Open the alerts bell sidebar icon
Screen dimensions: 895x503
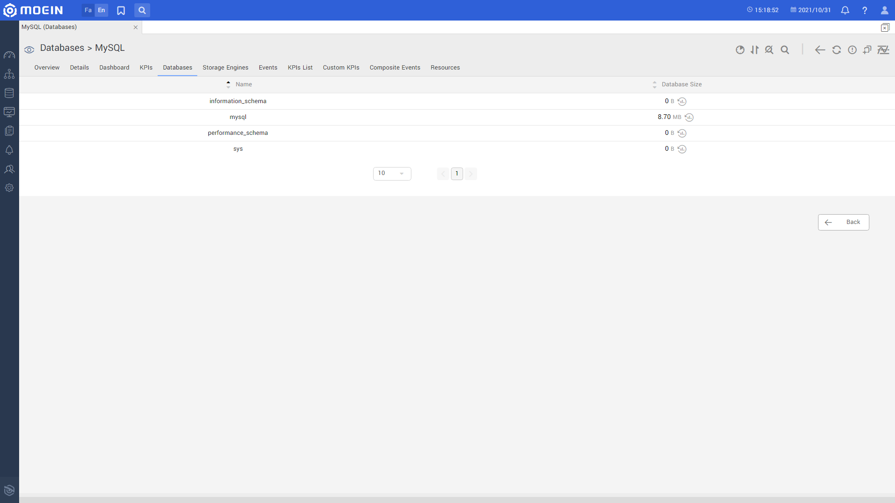coord(9,150)
